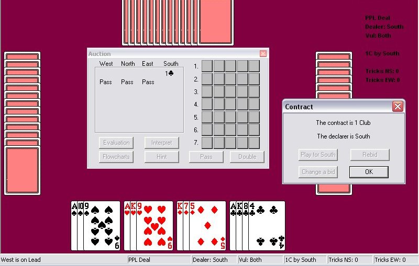The width and height of the screenshot is (419, 266).
Task: Click the Rebid button
Action: coord(369,155)
